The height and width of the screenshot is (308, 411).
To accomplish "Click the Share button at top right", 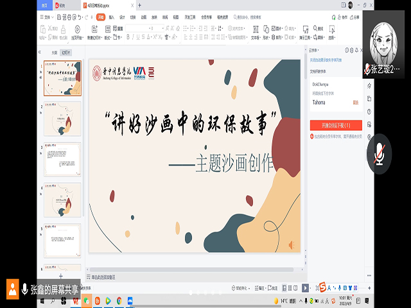I will pyautogui.click(x=354, y=17).
